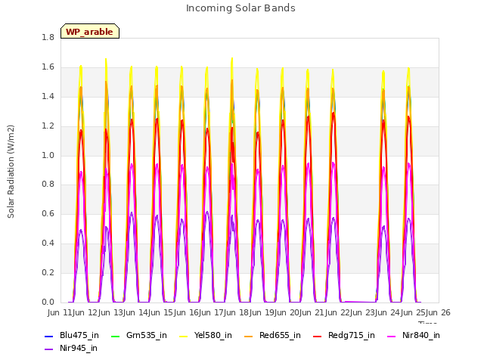Click the 1.4 y-axis tick label
484x363 pixels.
click(48, 96)
